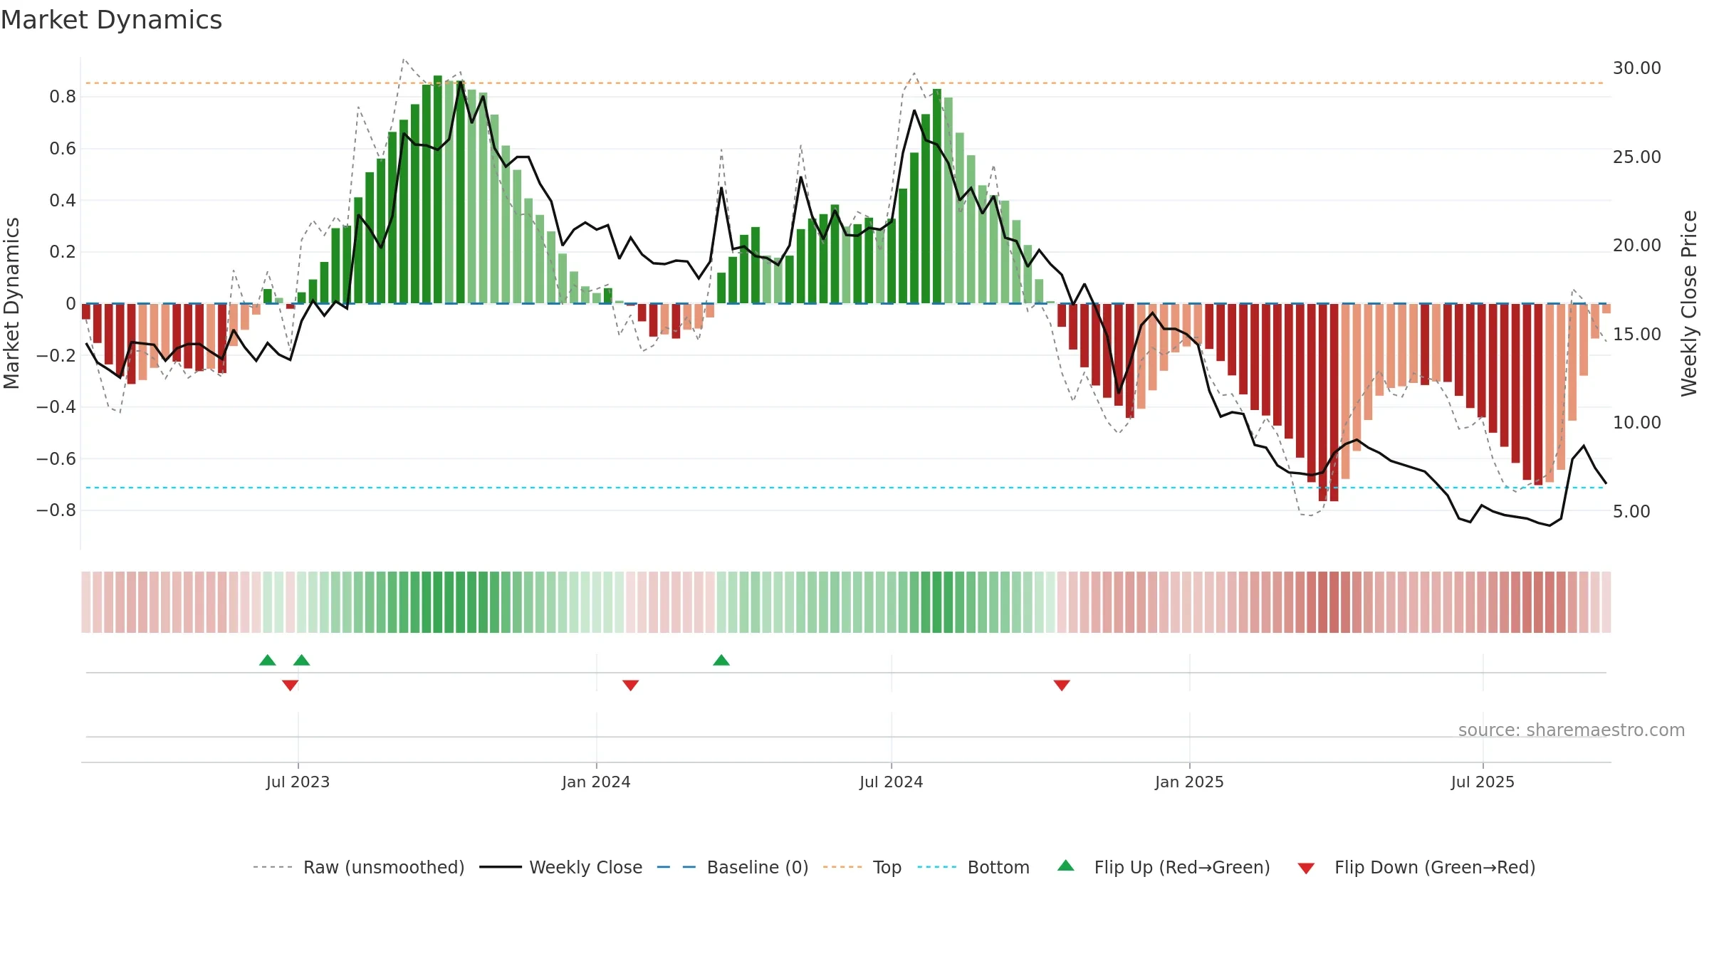Viewport: 1709px width, 961px height.
Task: Click the red flip-down marker after Jan 2024
Action: coord(631,685)
